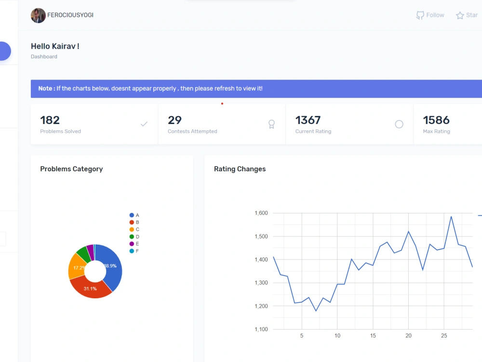Click the checkmark icon on Problems Solved card
The image size is (482, 362).
[x=144, y=124]
